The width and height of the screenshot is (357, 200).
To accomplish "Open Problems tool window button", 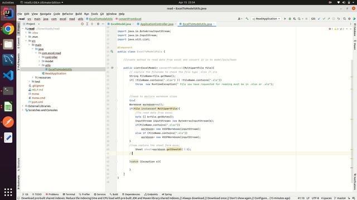I will click(x=52, y=194).
